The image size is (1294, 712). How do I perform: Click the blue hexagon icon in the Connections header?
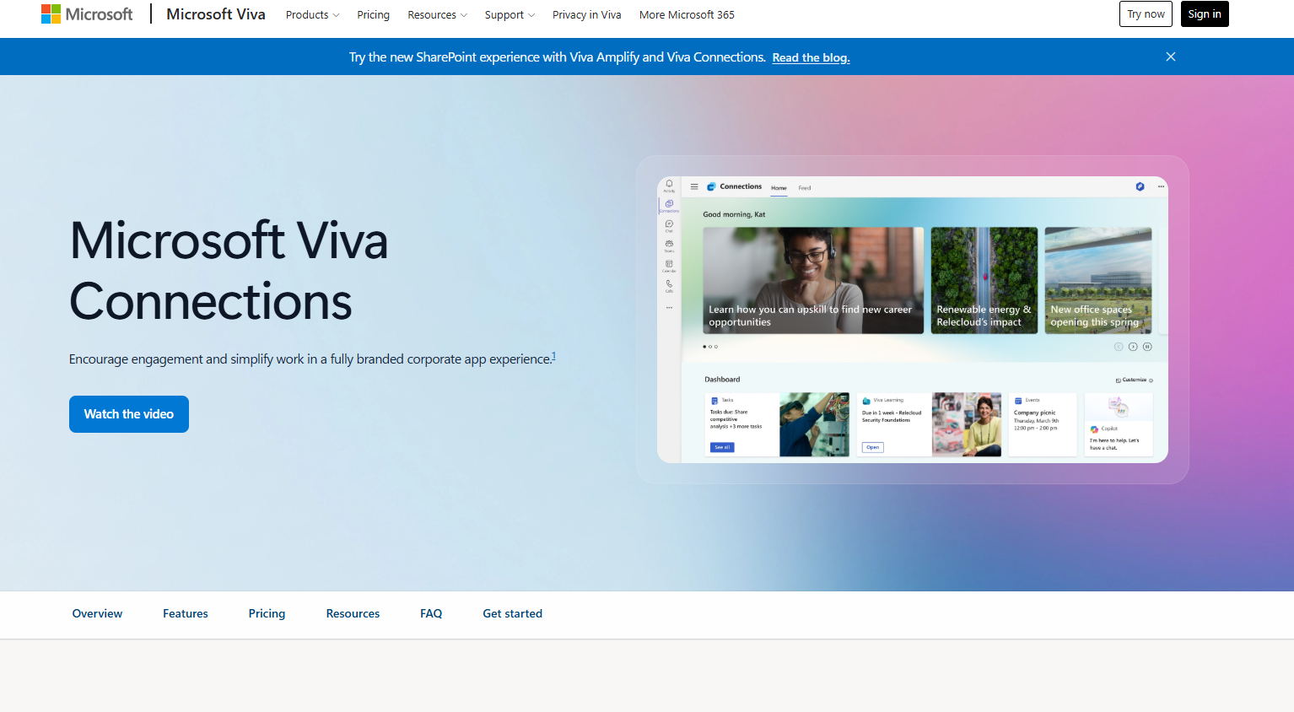pyautogui.click(x=1140, y=186)
